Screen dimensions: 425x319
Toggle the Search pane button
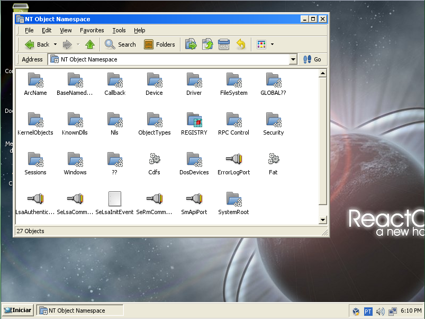click(121, 45)
